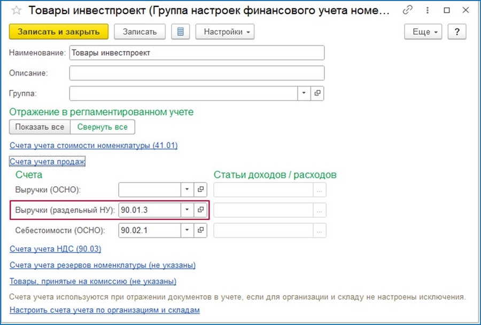Add this form to favorites with star icon
The width and height of the screenshot is (481, 325).
pos(16,11)
